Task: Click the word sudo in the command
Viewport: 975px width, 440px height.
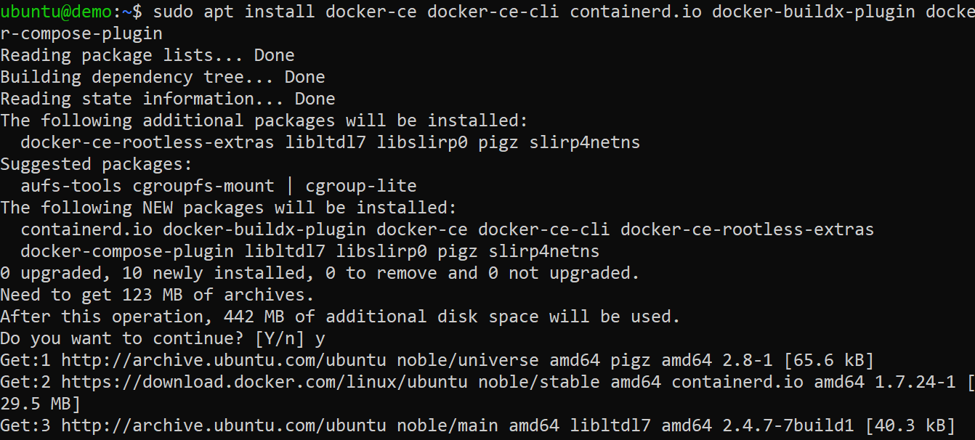Action: (173, 12)
